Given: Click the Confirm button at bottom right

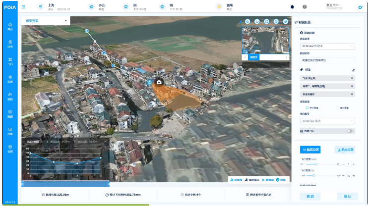Looking at the screenshot, I should click(x=347, y=197).
